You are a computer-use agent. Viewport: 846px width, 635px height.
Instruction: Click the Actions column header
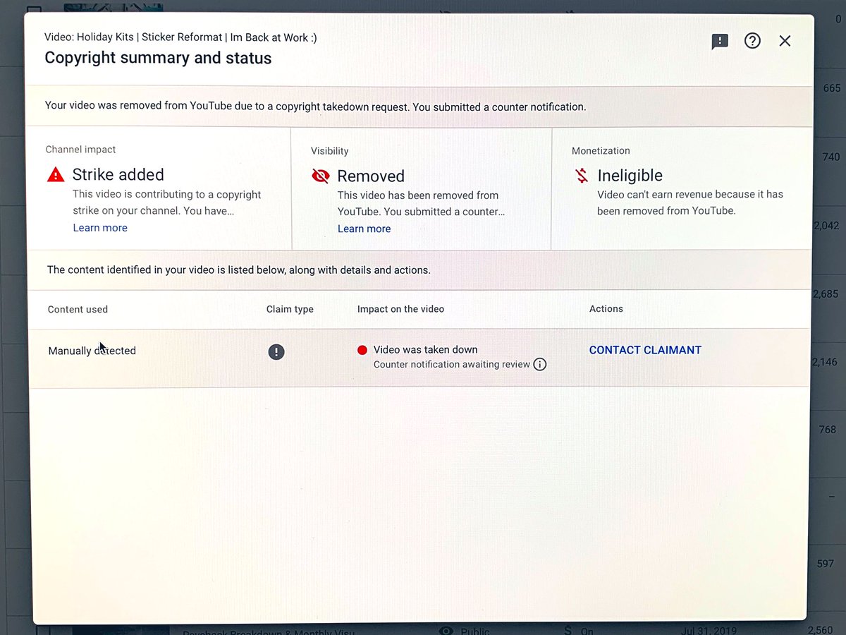tap(606, 309)
